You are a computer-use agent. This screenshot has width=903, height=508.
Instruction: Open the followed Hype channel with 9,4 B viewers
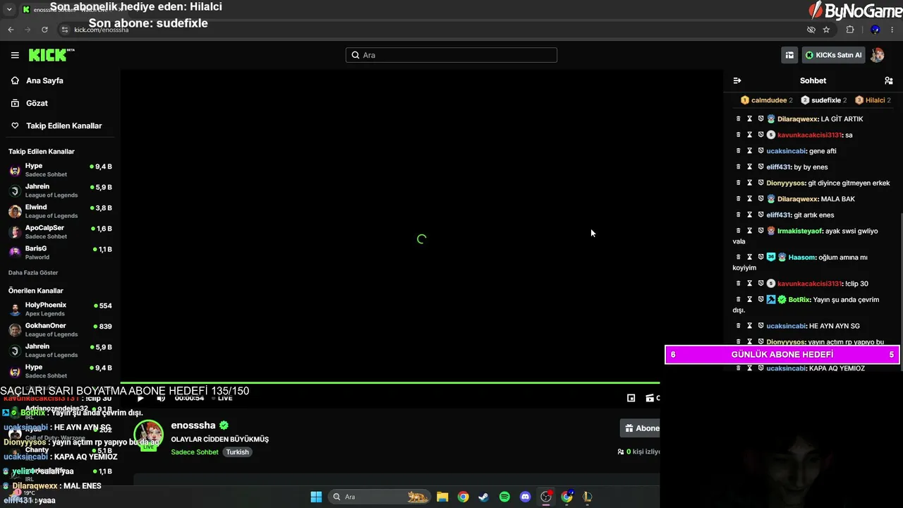tap(60, 170)
